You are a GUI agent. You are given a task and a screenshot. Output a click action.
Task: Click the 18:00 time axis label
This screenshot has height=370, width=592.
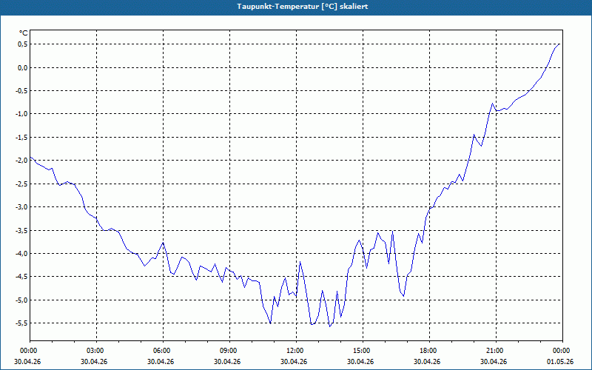coord(429,351)
